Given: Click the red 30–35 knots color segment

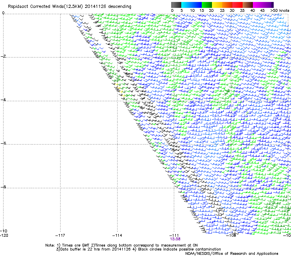Looking at the screenshot, I should 238,5.
